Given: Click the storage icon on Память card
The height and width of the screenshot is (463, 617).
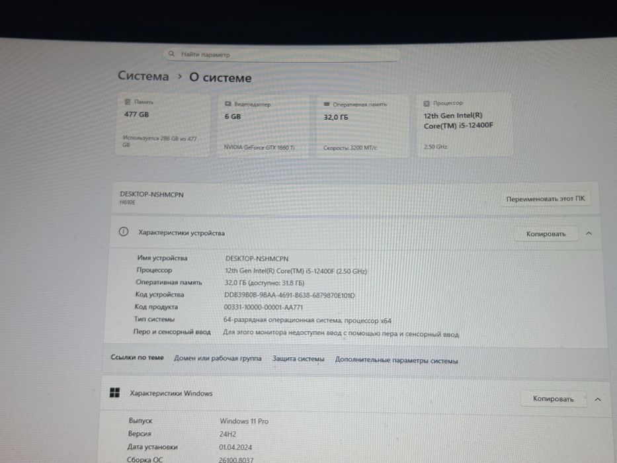Looking at the screenshot, I should click(127, 102).
